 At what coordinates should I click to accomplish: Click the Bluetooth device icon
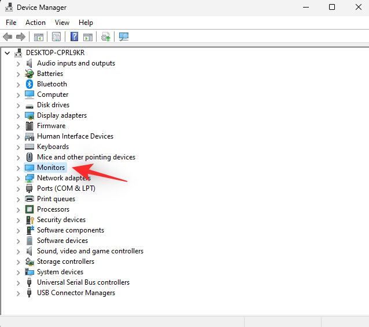tap(29, 84)
